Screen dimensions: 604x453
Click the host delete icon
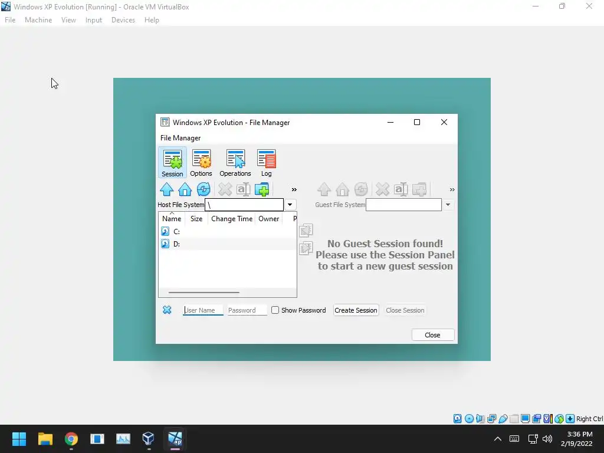coord(225,189)
